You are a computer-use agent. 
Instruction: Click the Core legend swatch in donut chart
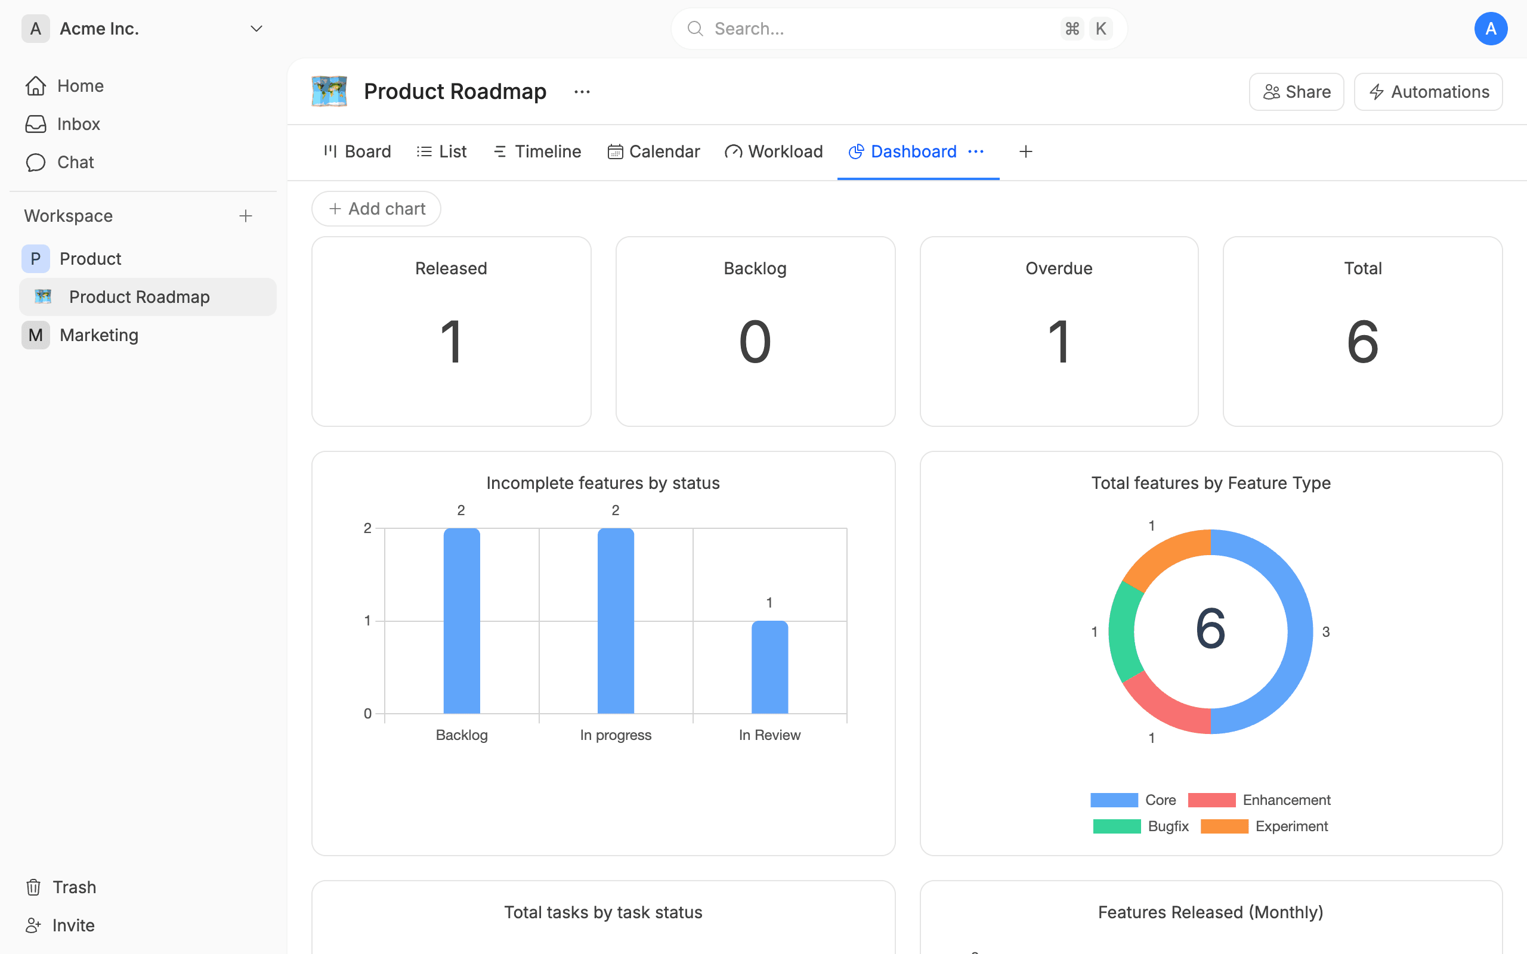point(1113,800)
